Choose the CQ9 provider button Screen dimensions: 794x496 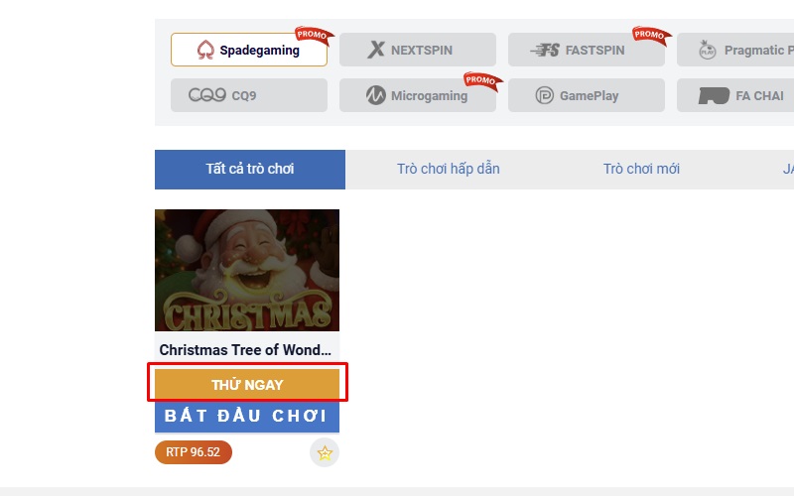click(249, 95)
